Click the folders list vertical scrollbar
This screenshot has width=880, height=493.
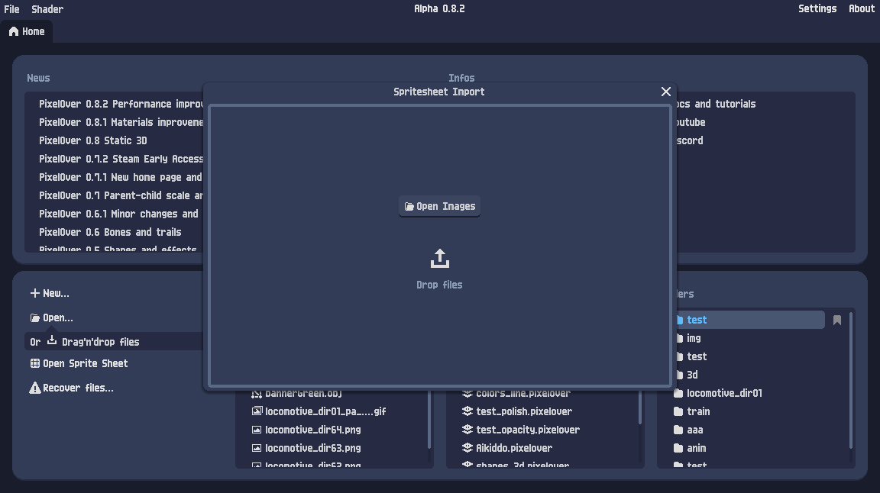point(851,380)
